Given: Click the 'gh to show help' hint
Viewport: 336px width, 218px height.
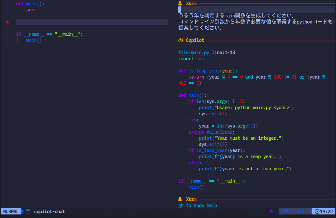Looking at the screenshot, I should [198, 205].
